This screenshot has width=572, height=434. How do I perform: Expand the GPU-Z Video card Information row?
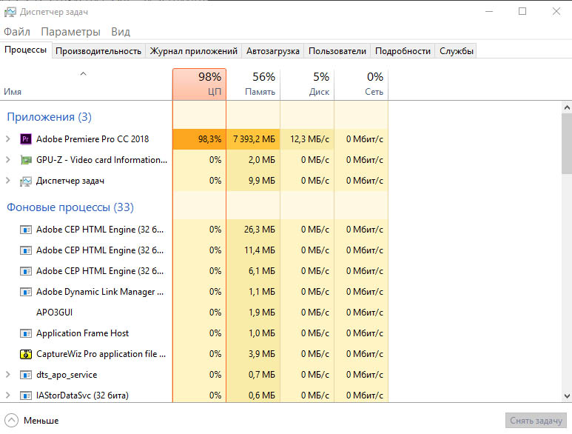[7, 160]
